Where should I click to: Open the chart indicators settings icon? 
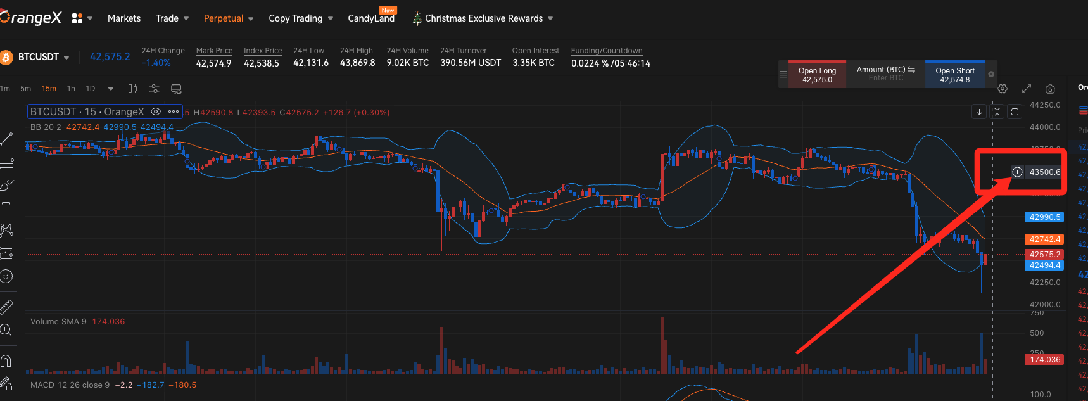click(x=155, y=89)
